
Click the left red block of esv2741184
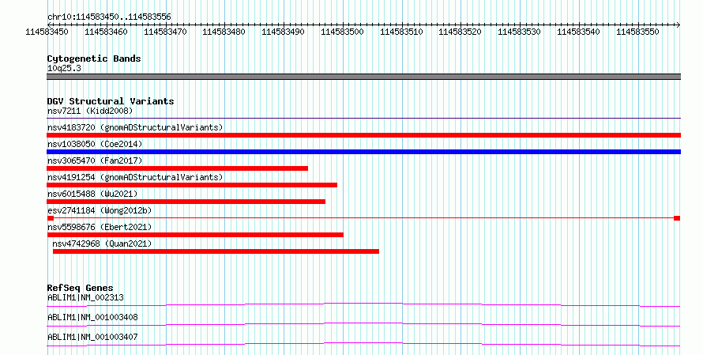[51, 218]
